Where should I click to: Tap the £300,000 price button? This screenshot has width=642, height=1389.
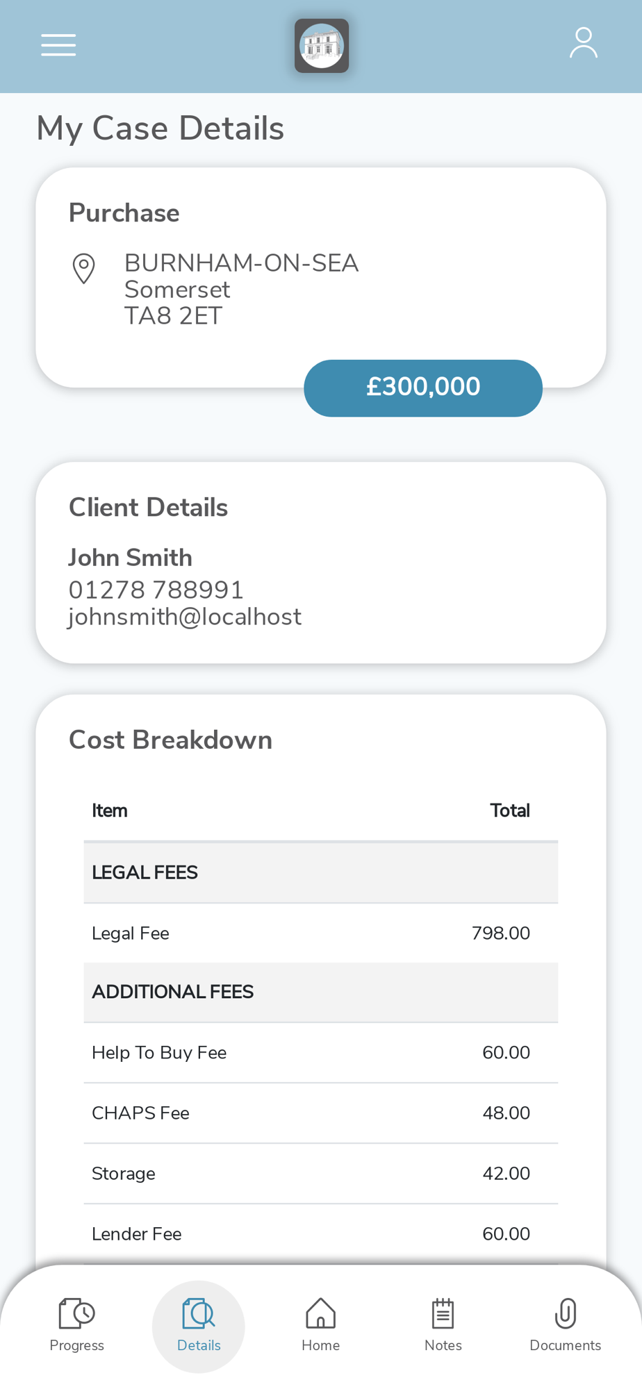(422, 388)
